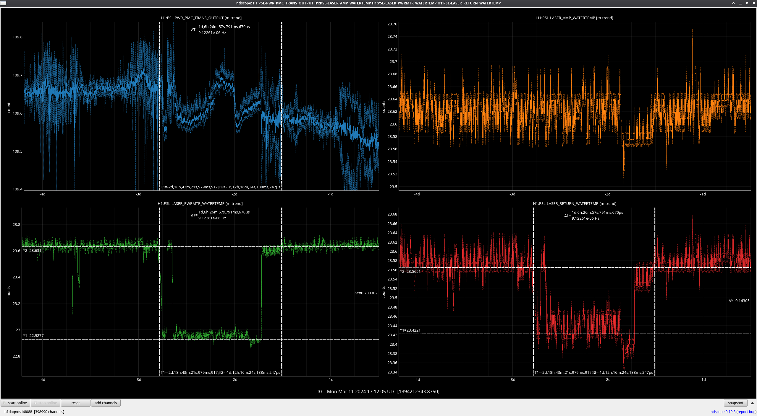
Task: Click Y2=23.631 cursor label in green plot
Action: [32, 250]
